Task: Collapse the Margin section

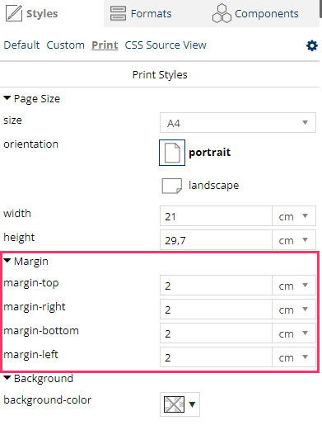Action: point(7,261)
